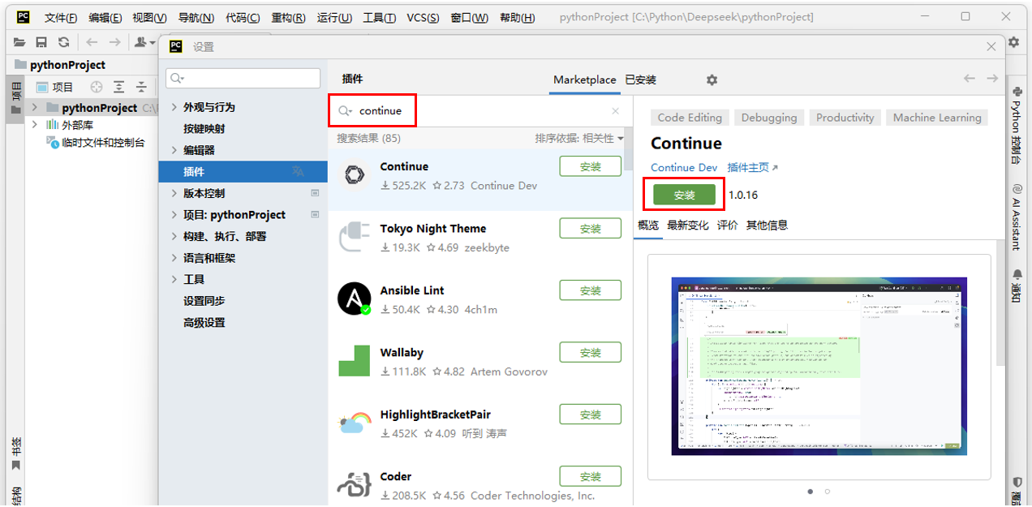The image size is (1032, 507).
Task: Clear the plugin search with the X icon
Action: click(615, 111)
